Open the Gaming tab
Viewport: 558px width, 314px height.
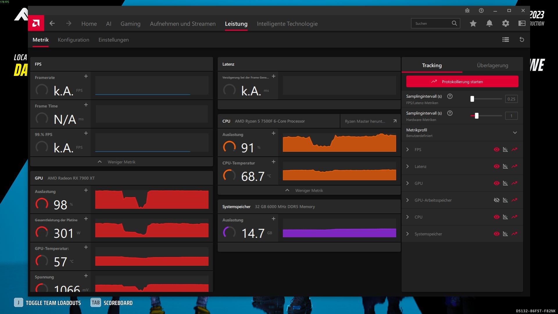pyautogui.click(x=130, y=24)
